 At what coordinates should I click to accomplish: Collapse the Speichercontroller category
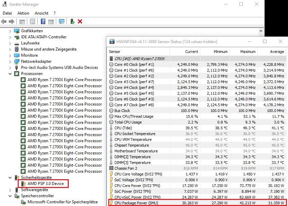[x=10, y=196]
